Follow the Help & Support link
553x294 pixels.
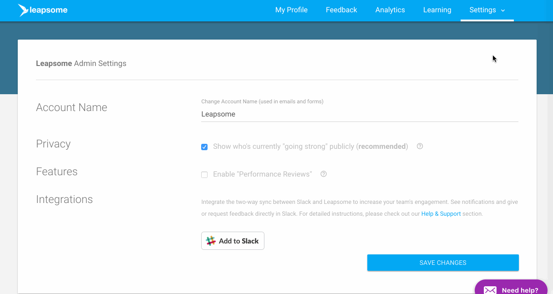point(441,213)
